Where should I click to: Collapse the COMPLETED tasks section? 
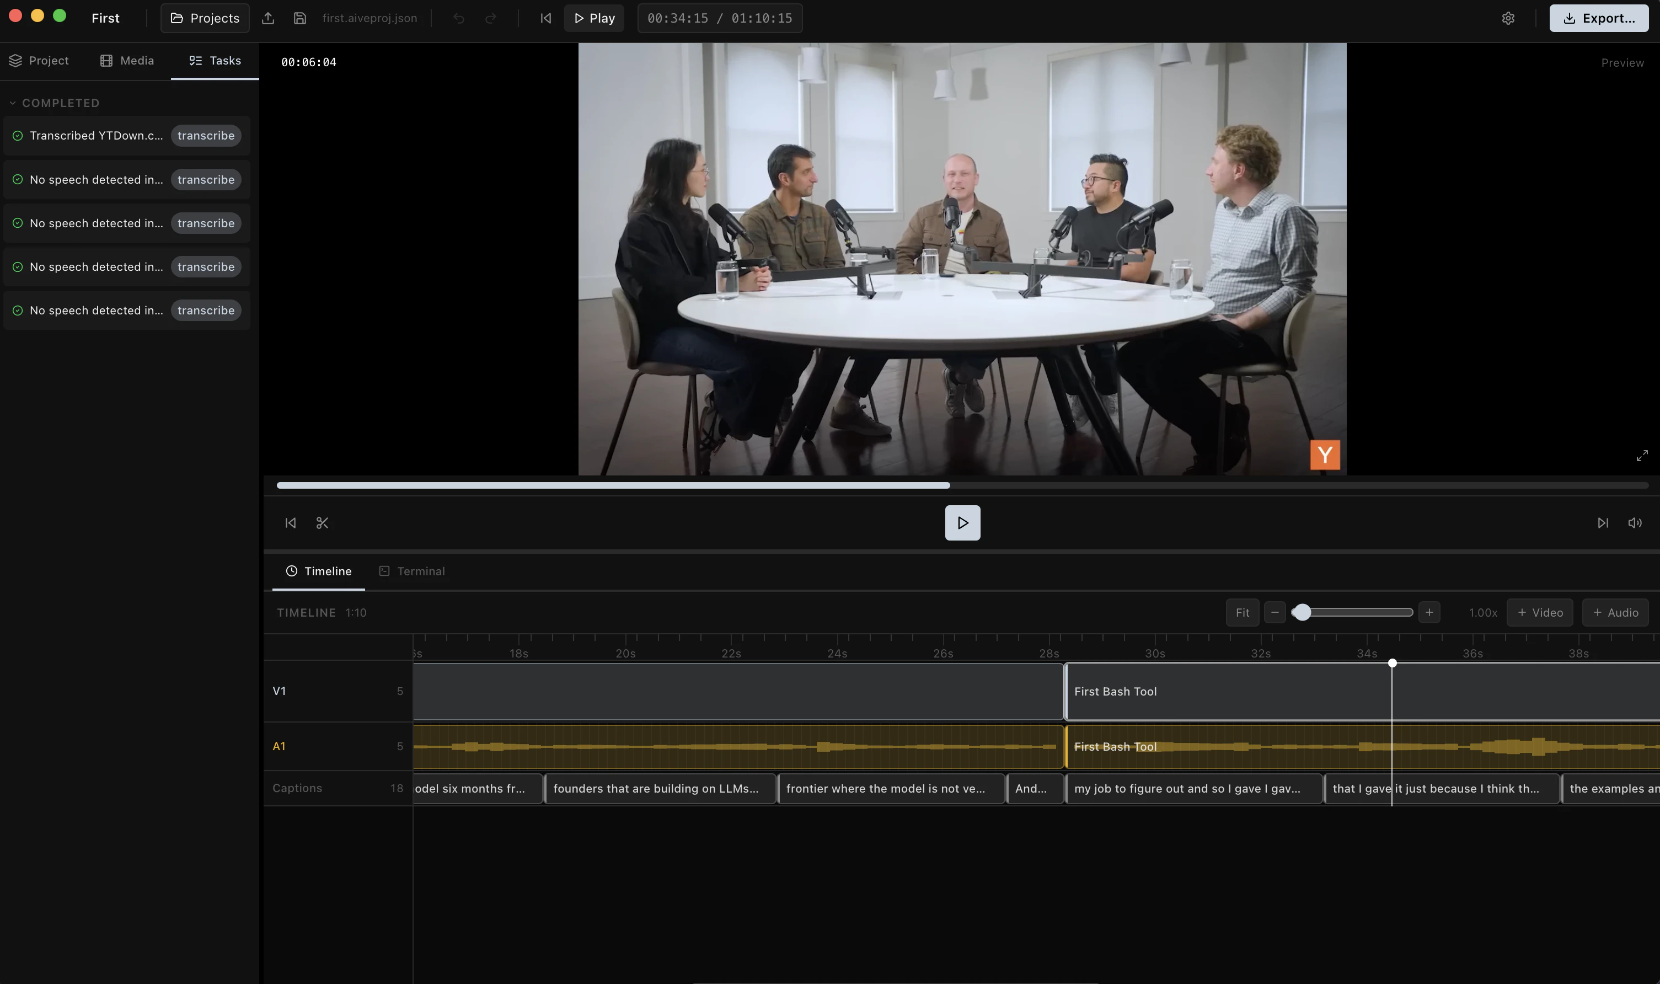[x=13, y=104]
